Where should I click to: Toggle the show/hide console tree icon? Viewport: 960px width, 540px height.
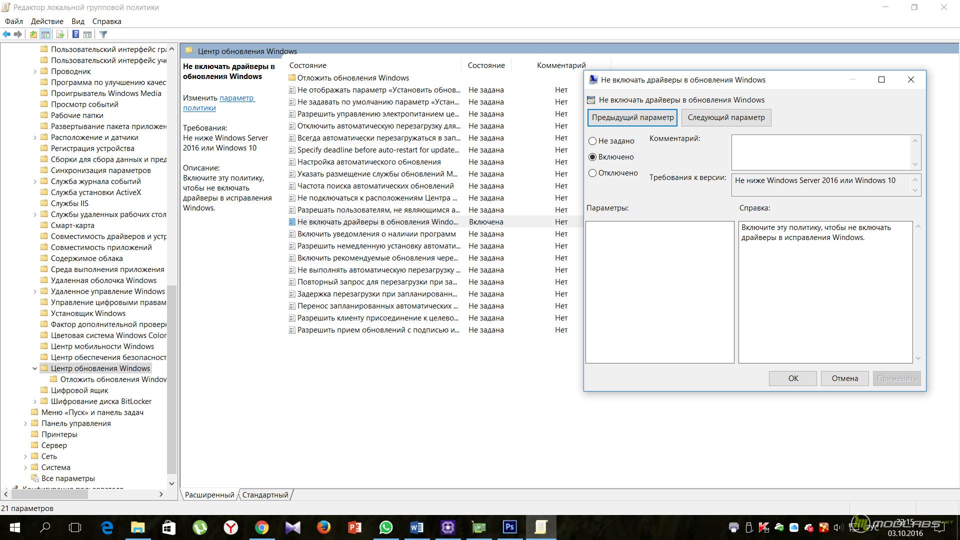(45, 34)
